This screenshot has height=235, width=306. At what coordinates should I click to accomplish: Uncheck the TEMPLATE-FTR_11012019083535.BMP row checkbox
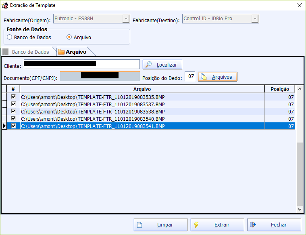tap(13, 97)
